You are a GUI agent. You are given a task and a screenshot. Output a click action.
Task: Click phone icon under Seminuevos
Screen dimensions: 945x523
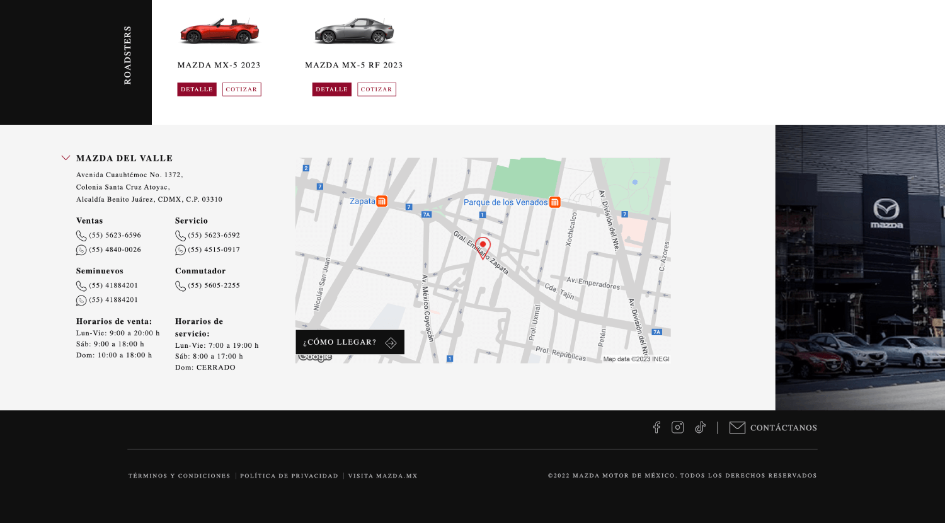coord(81,286)
